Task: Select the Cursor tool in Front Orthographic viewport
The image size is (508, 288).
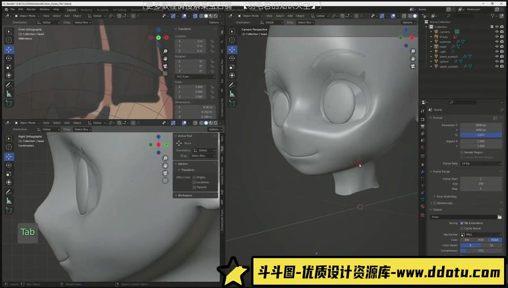Action: coord(8,40)
